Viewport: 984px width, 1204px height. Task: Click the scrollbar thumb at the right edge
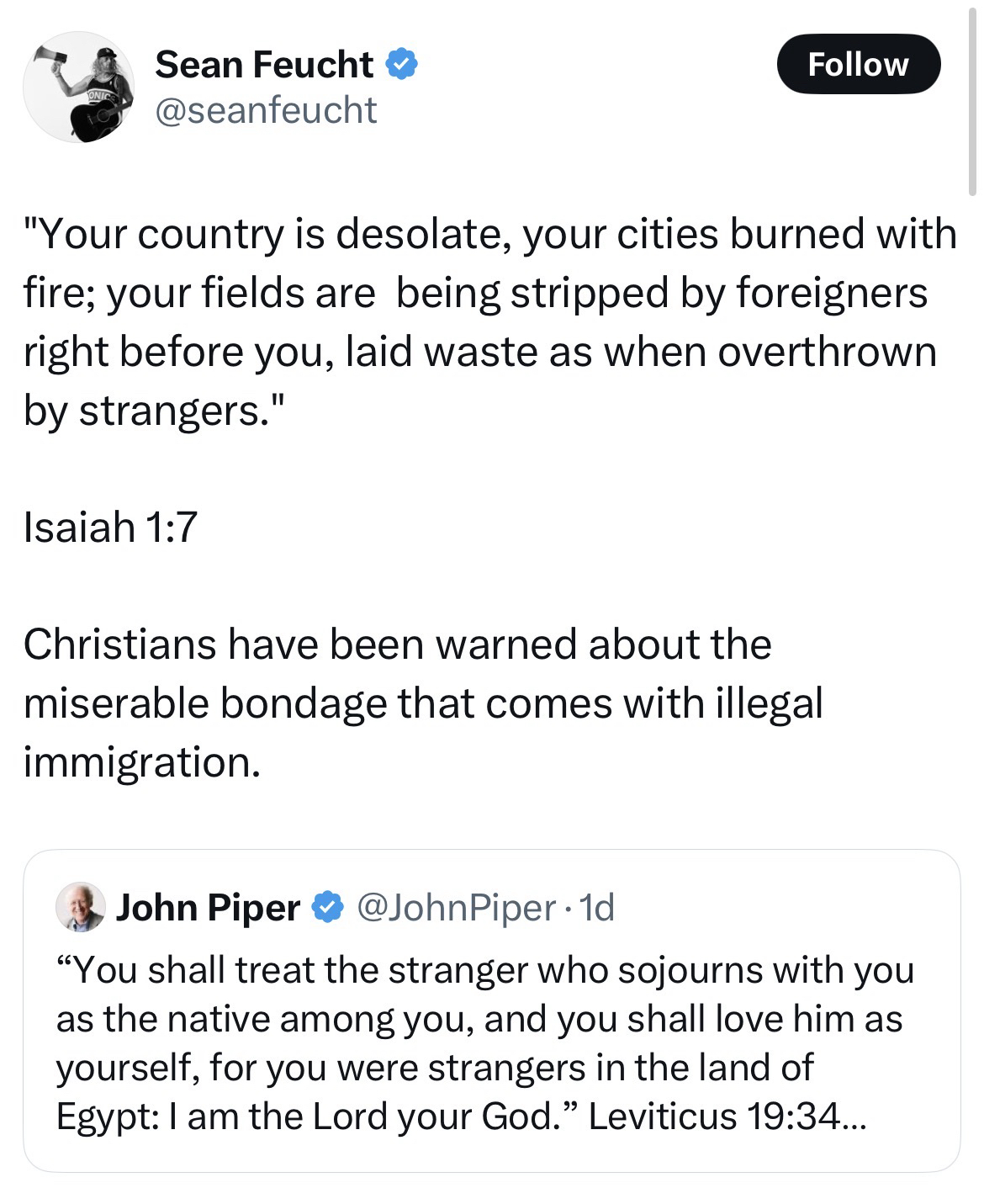click(973, 109)
